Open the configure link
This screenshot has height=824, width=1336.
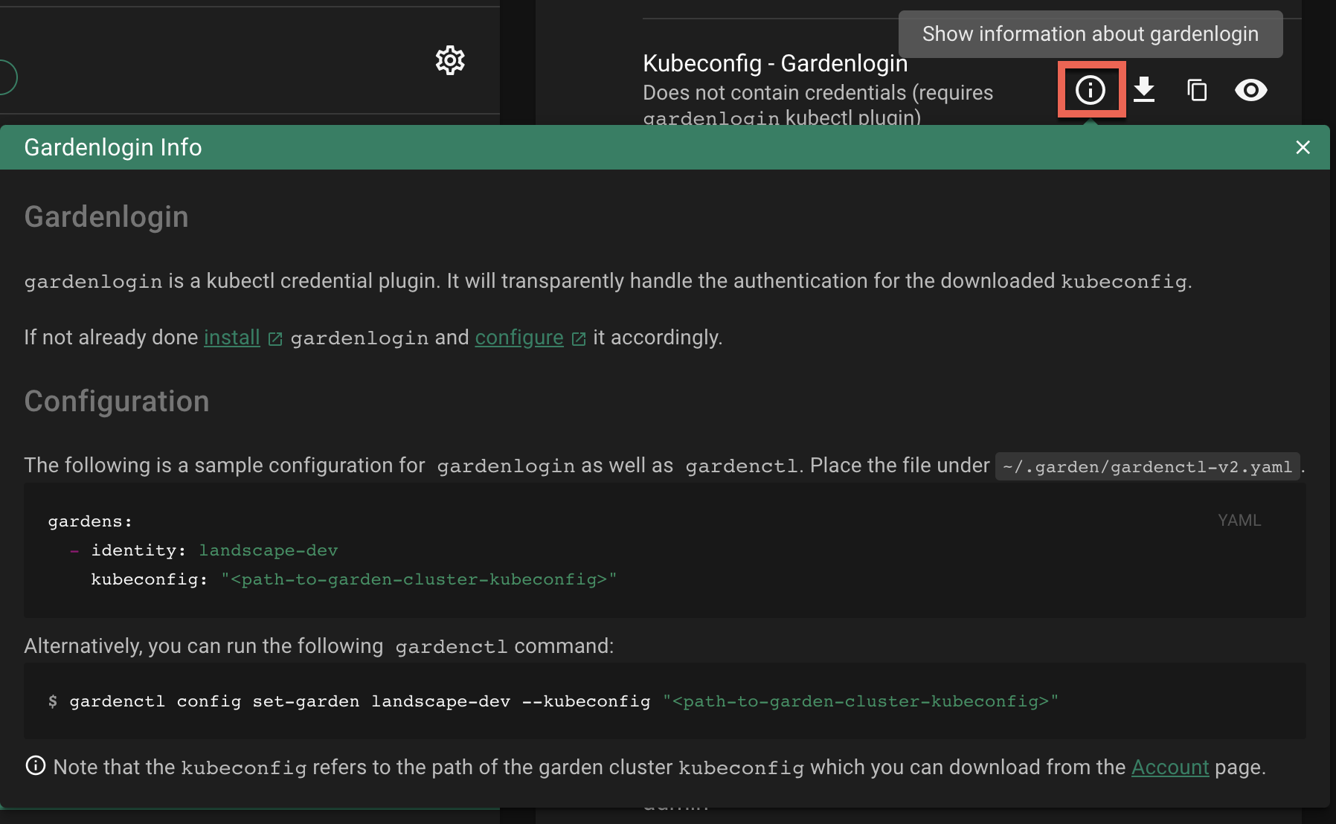pos(518,338)
